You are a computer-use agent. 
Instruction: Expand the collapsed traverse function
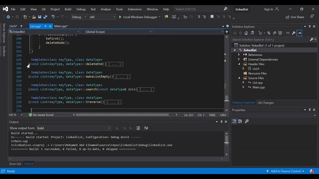point(30,102)
